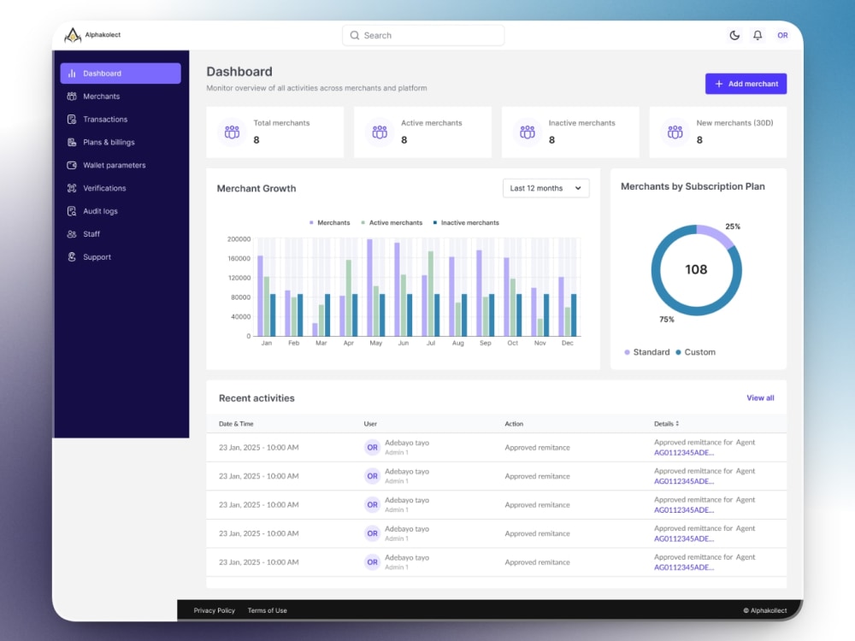
Task: Click the Alphakolect logo icon
Action: click(x=73, y=35)
